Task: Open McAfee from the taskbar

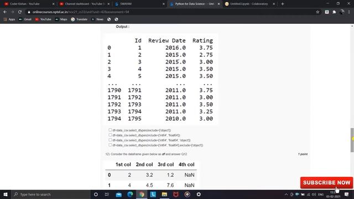Action: (176, 194)
